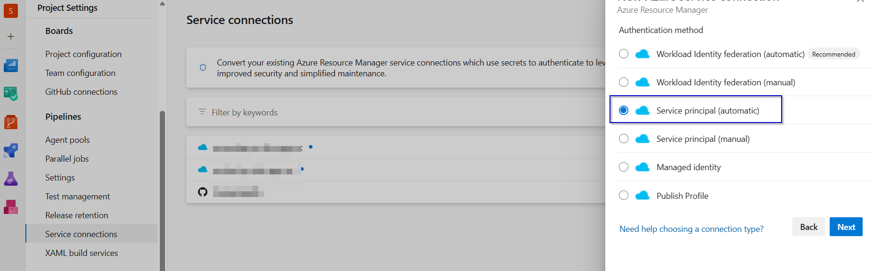Open the blurred GitHub service connection row
The width and height of the screenshot is (882, 271).
tap(396, 192)
